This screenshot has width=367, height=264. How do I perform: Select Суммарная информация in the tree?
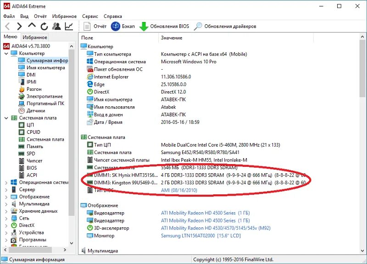point(43,60)
